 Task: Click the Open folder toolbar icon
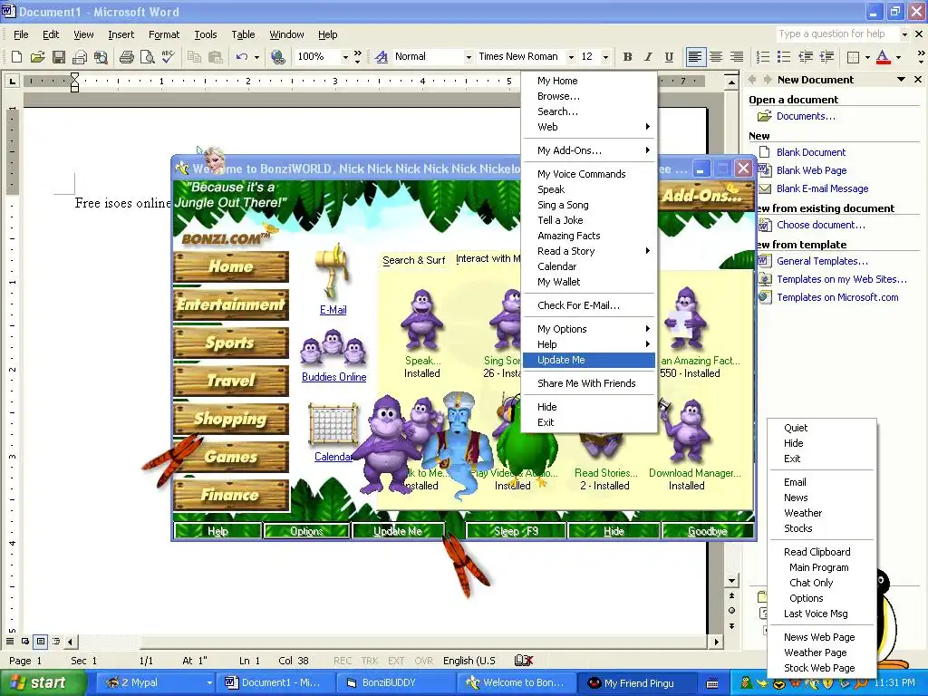37,57
